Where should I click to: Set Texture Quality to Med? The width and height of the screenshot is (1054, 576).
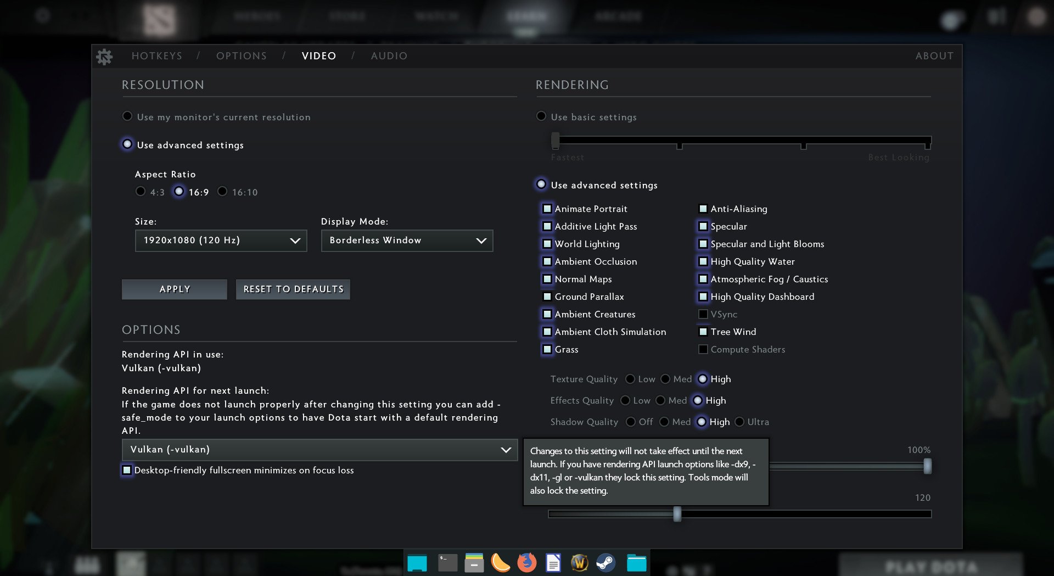[665, 379]
